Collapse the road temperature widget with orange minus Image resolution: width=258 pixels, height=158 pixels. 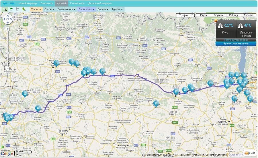point(216,21)
